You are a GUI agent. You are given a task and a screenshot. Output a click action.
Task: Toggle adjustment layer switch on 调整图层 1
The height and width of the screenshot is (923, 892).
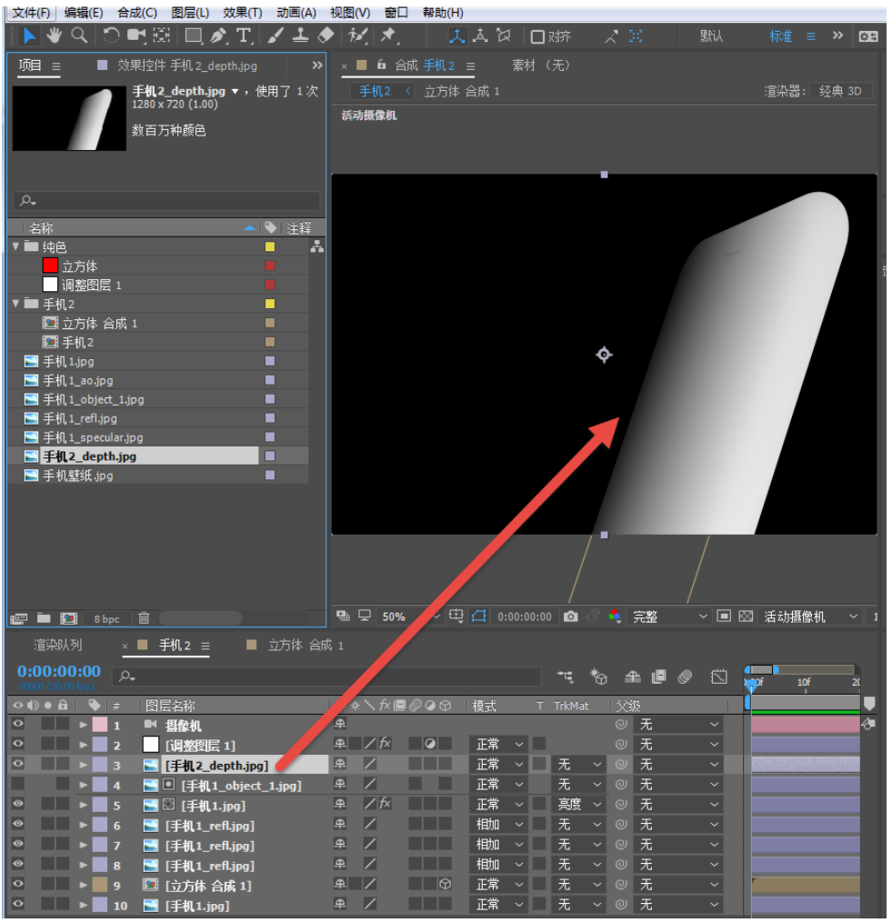(430, 745)
